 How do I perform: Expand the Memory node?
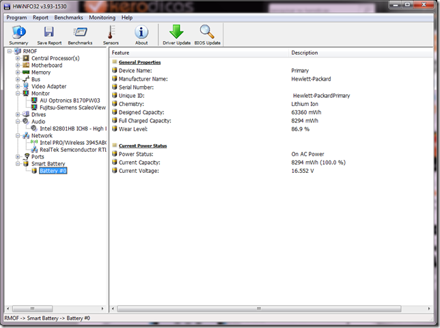click(x=18, y=72)
